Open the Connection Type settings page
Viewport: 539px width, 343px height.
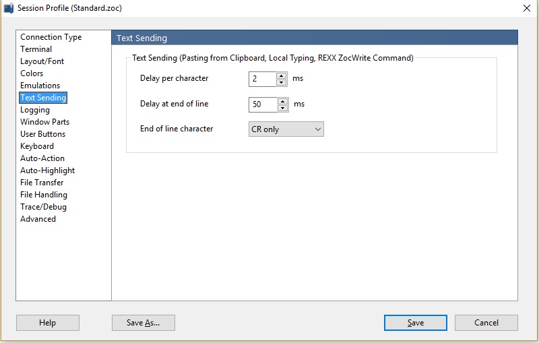[x=51, y=37]
